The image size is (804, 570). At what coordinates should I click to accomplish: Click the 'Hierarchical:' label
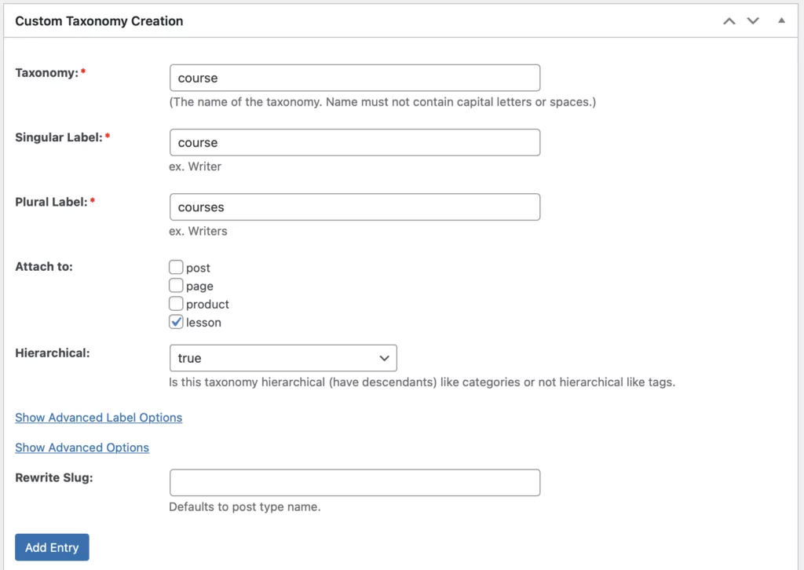pos(53,353)
